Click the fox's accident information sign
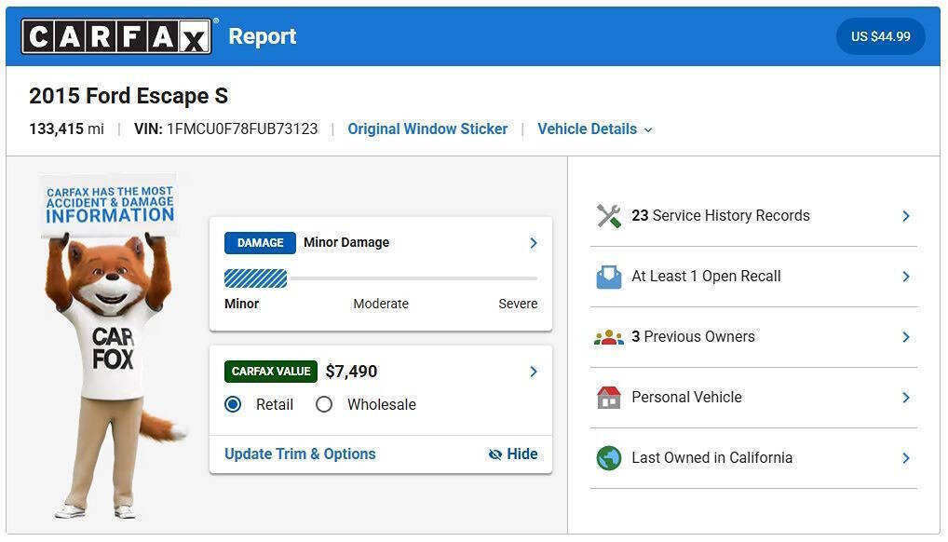Screen dimensions: 948x542 [x=110, y=206]
